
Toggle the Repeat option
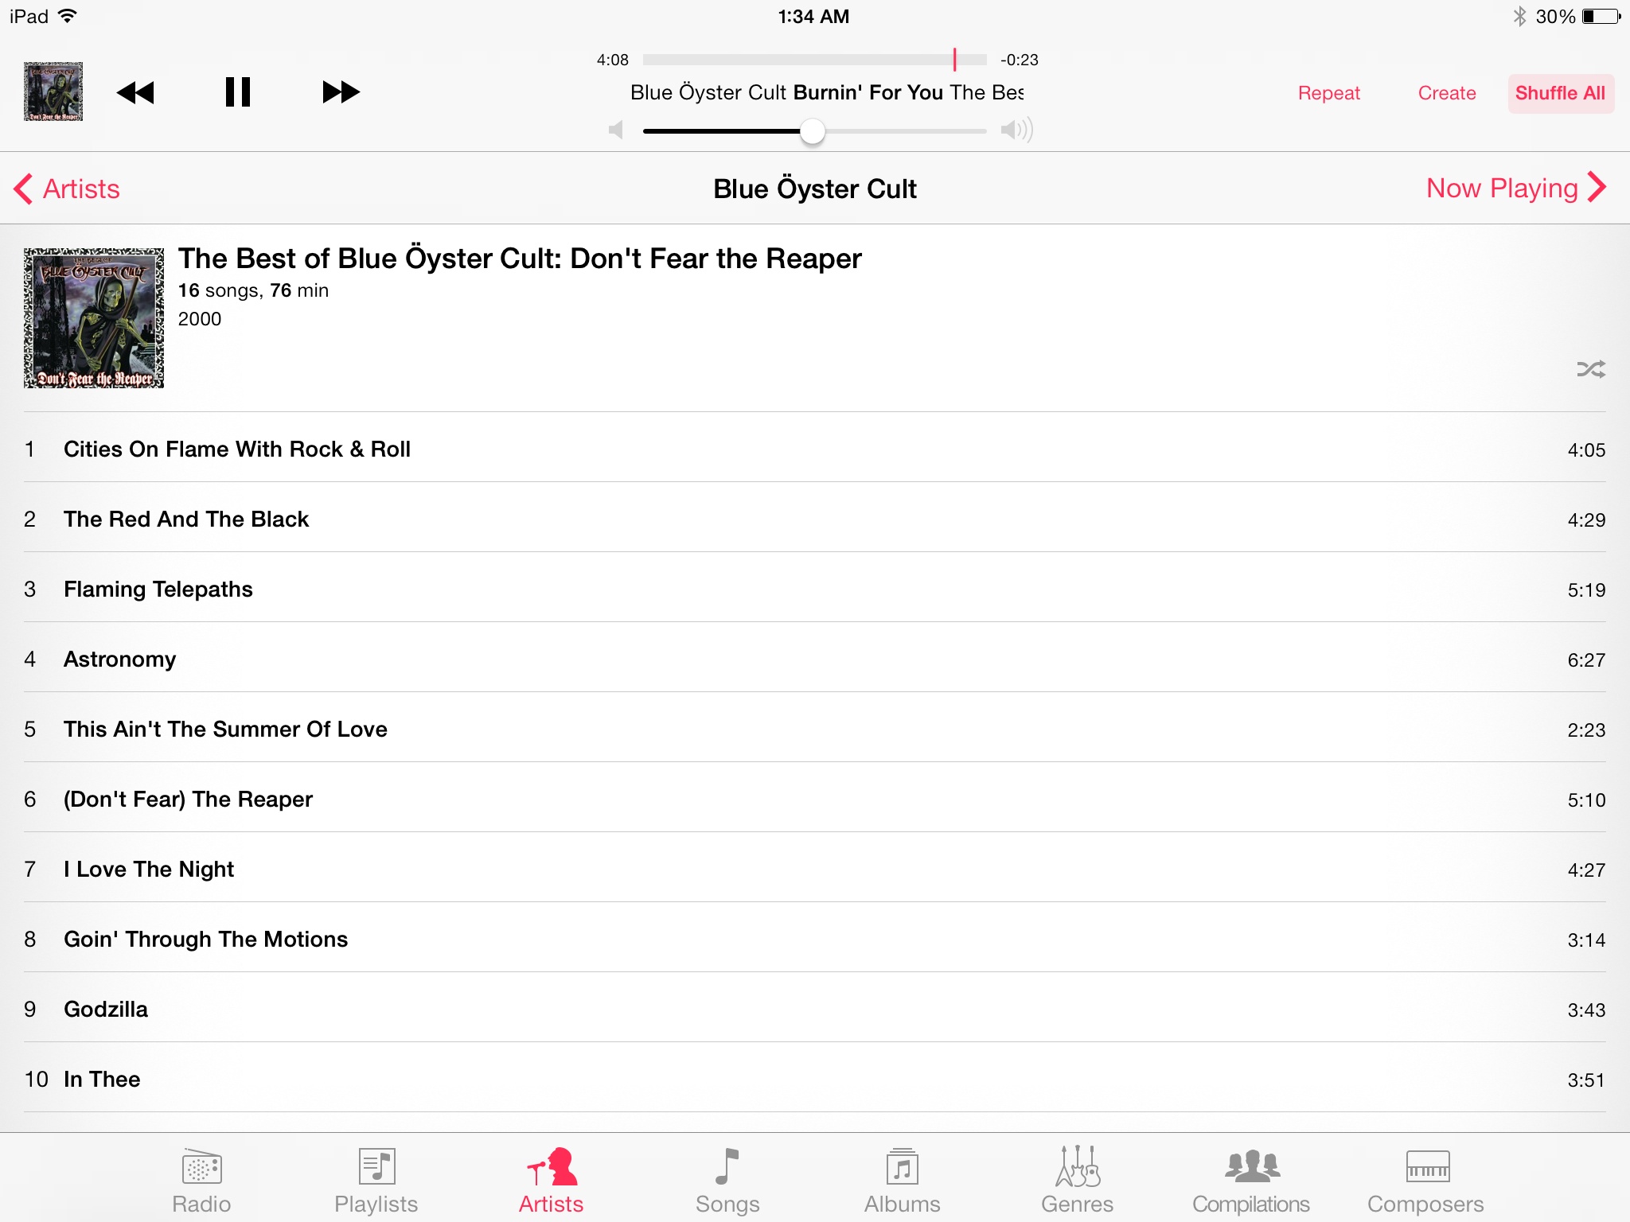(1328, 93)
